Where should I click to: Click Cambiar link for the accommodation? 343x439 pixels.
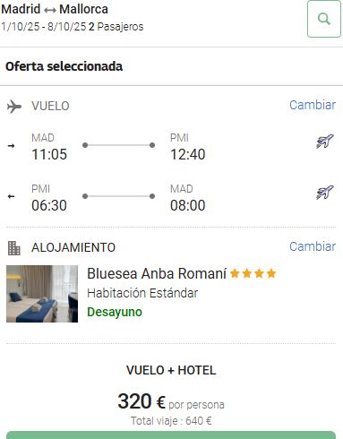pos(313,246)
